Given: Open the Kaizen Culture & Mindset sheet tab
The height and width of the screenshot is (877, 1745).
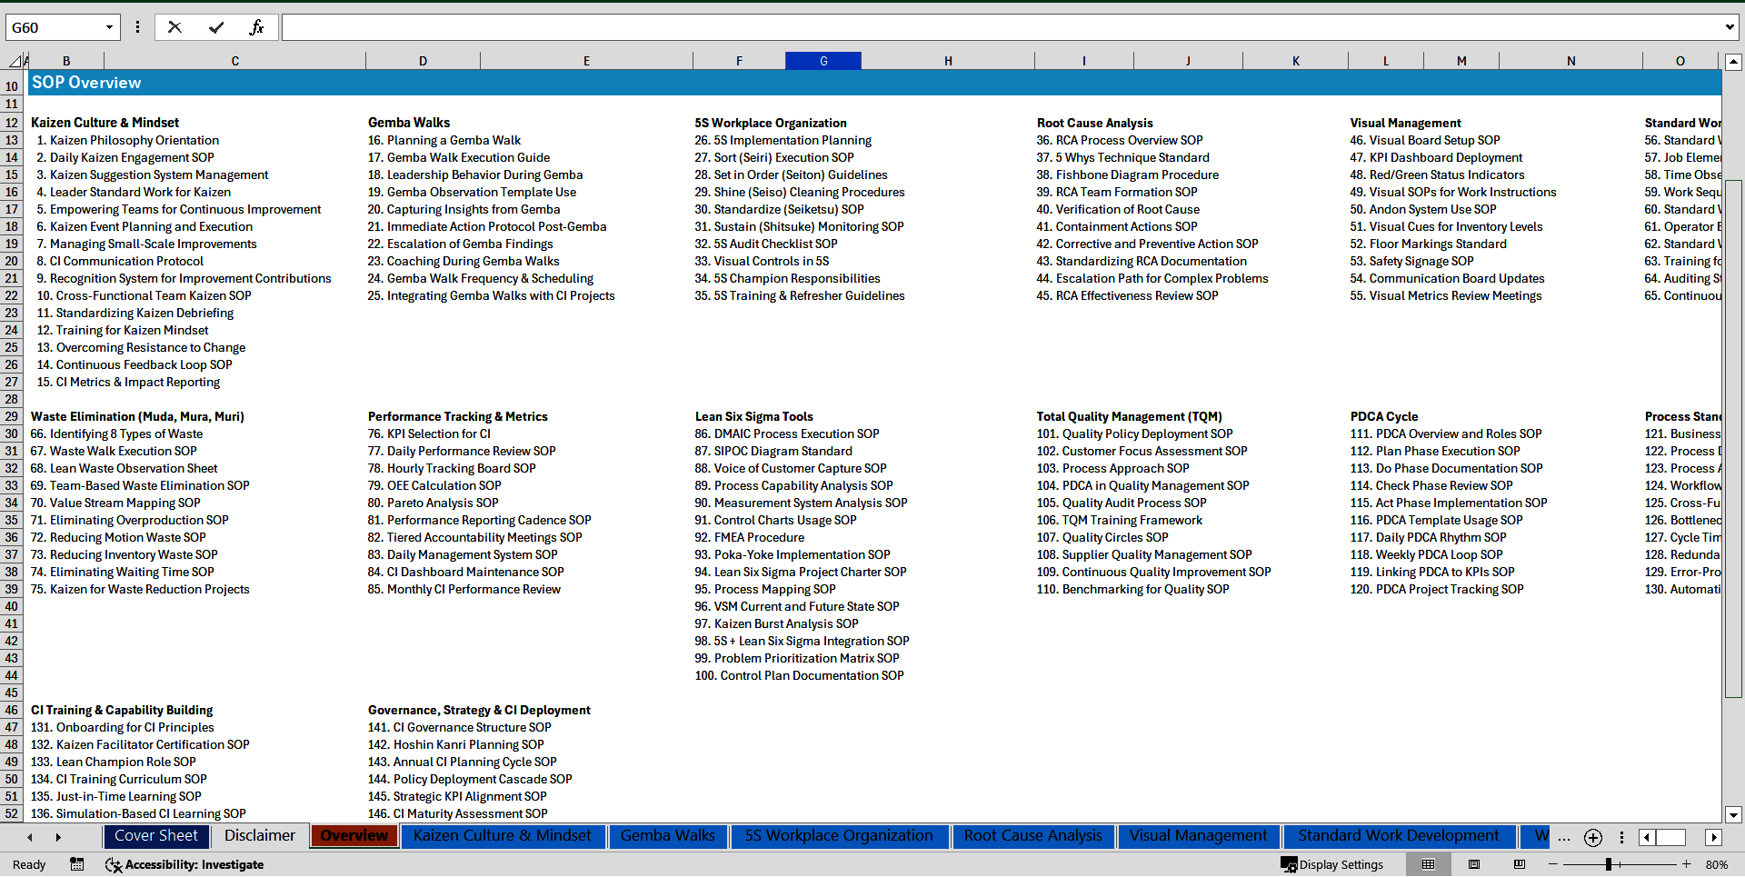Looking at the screenshot, I should pos(502,836).
